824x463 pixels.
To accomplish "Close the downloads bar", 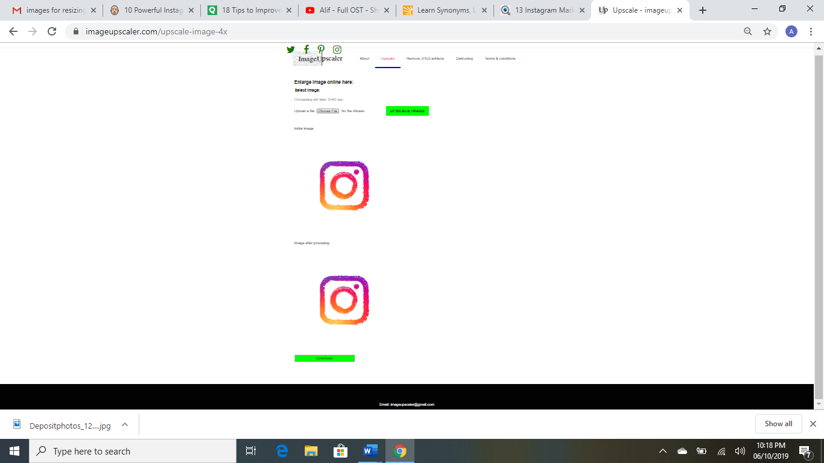I will [x=813, y=424].
